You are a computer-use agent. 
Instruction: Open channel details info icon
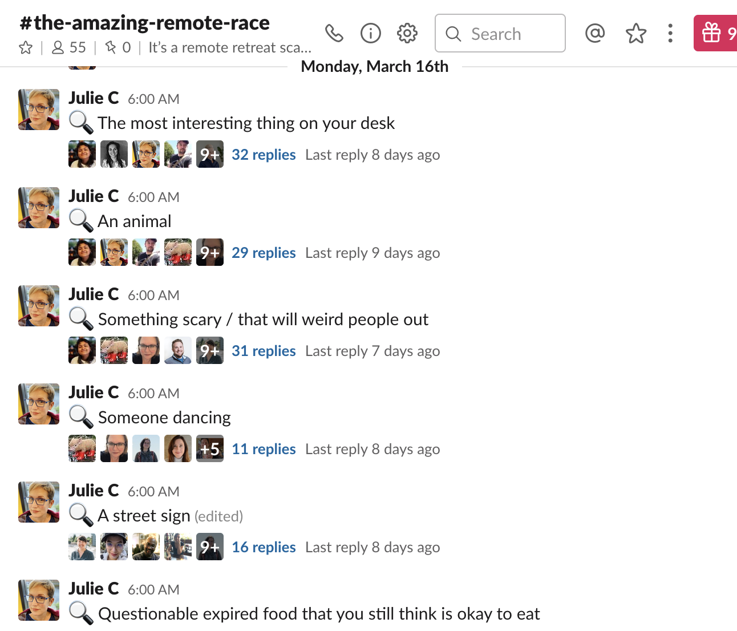pyautogui.click(x=371, y=34)
